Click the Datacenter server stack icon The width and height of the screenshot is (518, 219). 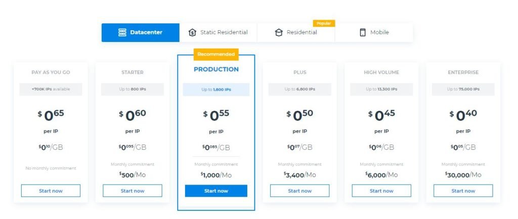click(x=122, y=32)
